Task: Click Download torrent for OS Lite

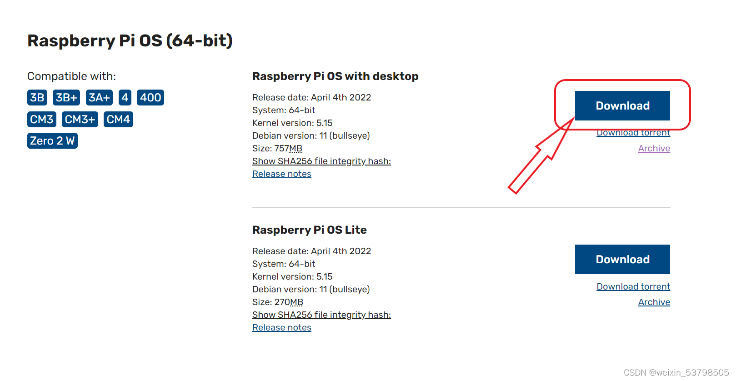Action: [x=633, y=287]
